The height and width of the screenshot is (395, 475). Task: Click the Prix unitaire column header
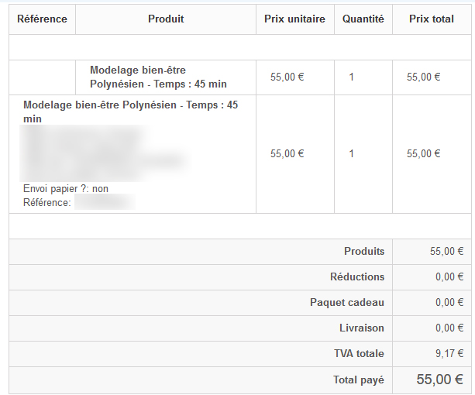(294, 19)
